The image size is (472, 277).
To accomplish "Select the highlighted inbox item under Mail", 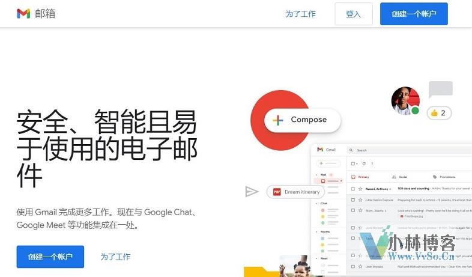I will 328,181.
